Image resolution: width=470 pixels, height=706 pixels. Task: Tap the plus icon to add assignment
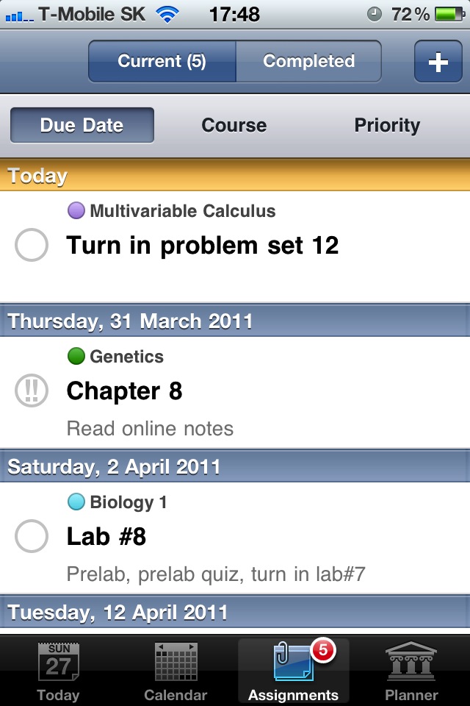tap(438, 62)
